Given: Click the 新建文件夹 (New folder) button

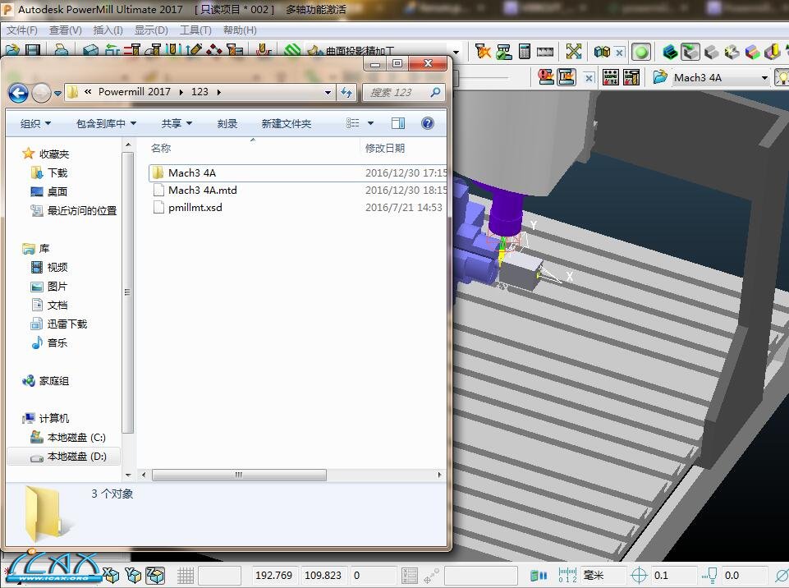Looking at the screenshot, I should click(286, 123).
